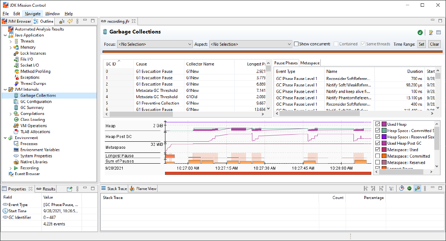Expand the Threads tree node

[x=11, y=41]
